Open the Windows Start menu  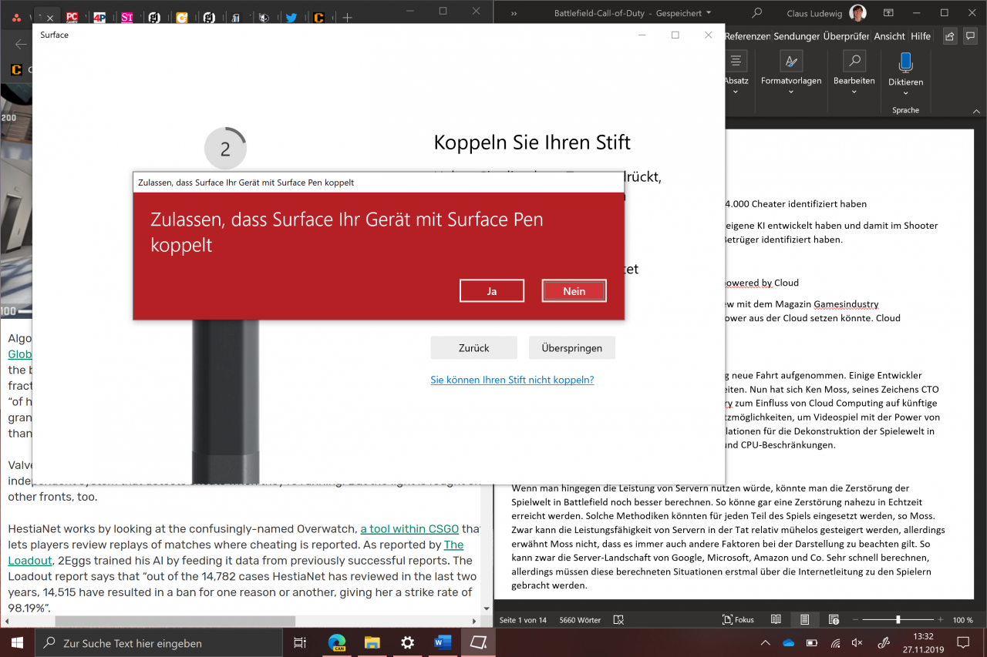17,642
